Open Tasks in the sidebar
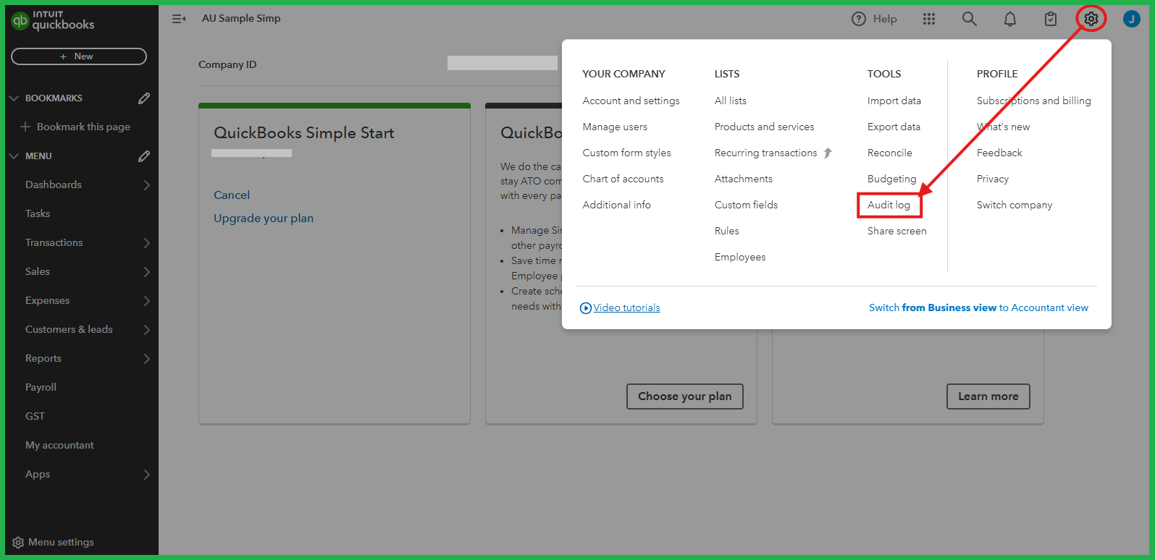The height and width of the screenshot is (560, 1155). pyautogui.click(x=38, y=213)
